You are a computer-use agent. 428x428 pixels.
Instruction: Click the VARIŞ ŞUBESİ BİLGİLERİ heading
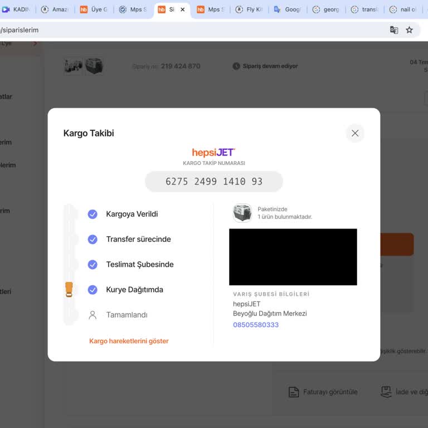coord(271,294)
